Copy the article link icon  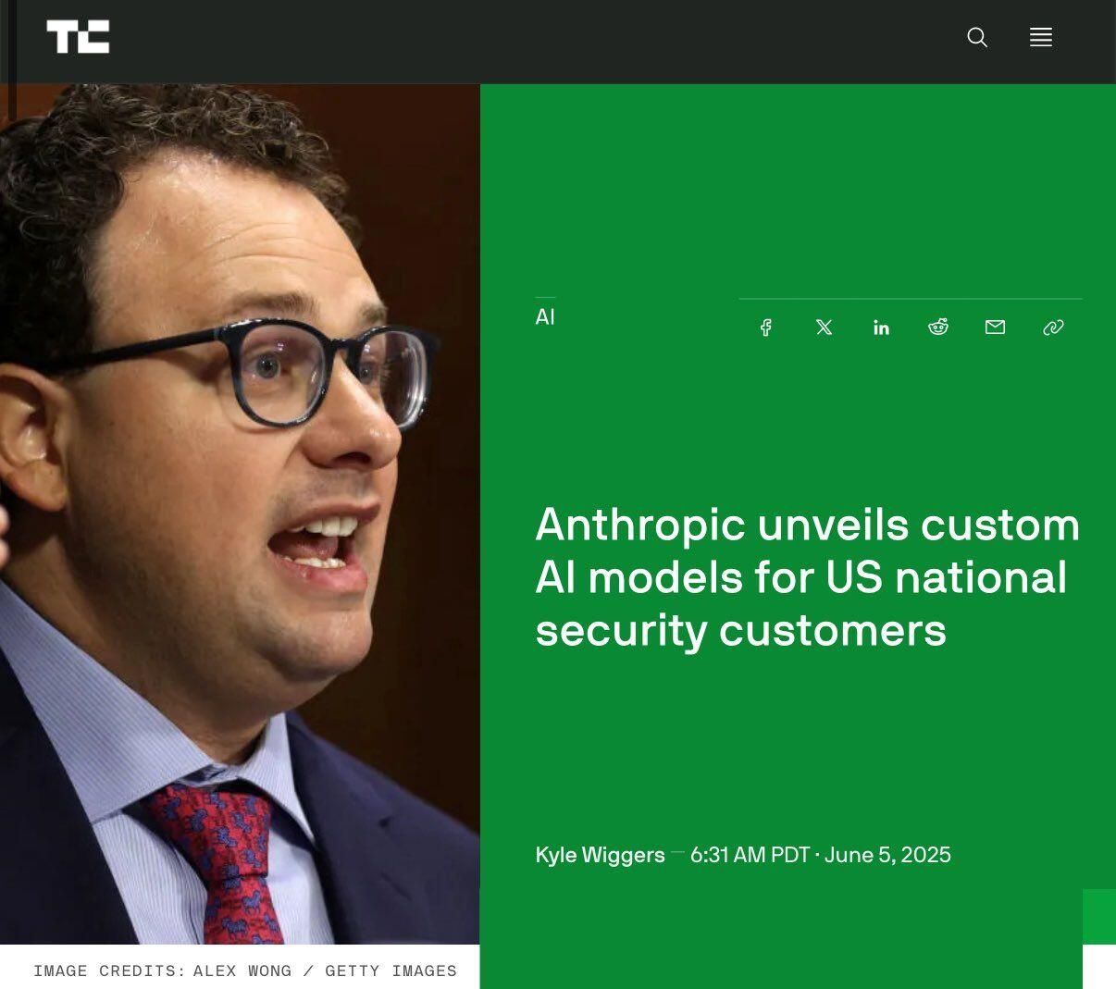click(x=1053, y=328)
